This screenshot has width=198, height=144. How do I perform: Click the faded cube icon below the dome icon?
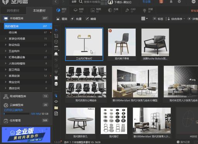pos(56,60)
